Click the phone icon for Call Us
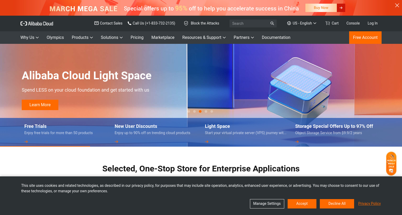 [129, 23]
